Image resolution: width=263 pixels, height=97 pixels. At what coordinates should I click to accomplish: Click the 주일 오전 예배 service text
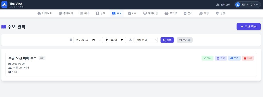(x=21, y=68)
